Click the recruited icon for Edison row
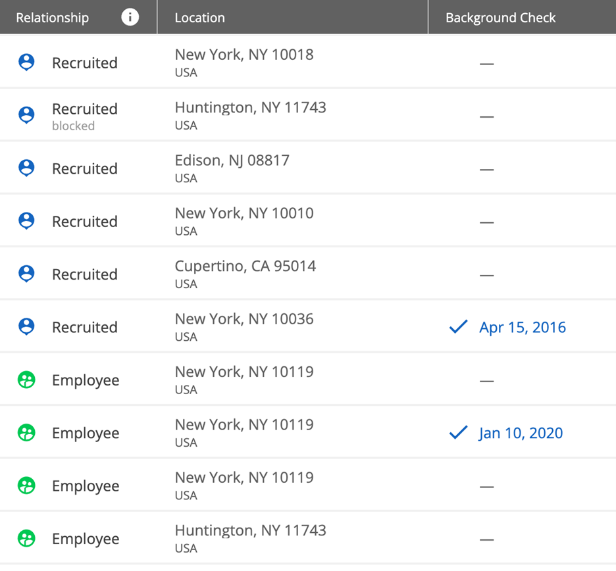The width and height of the screenshot is (616, 571). click(x=27, y=168)
